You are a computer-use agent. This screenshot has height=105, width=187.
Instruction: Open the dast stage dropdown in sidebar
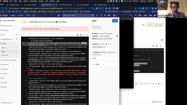click(105, 58)
